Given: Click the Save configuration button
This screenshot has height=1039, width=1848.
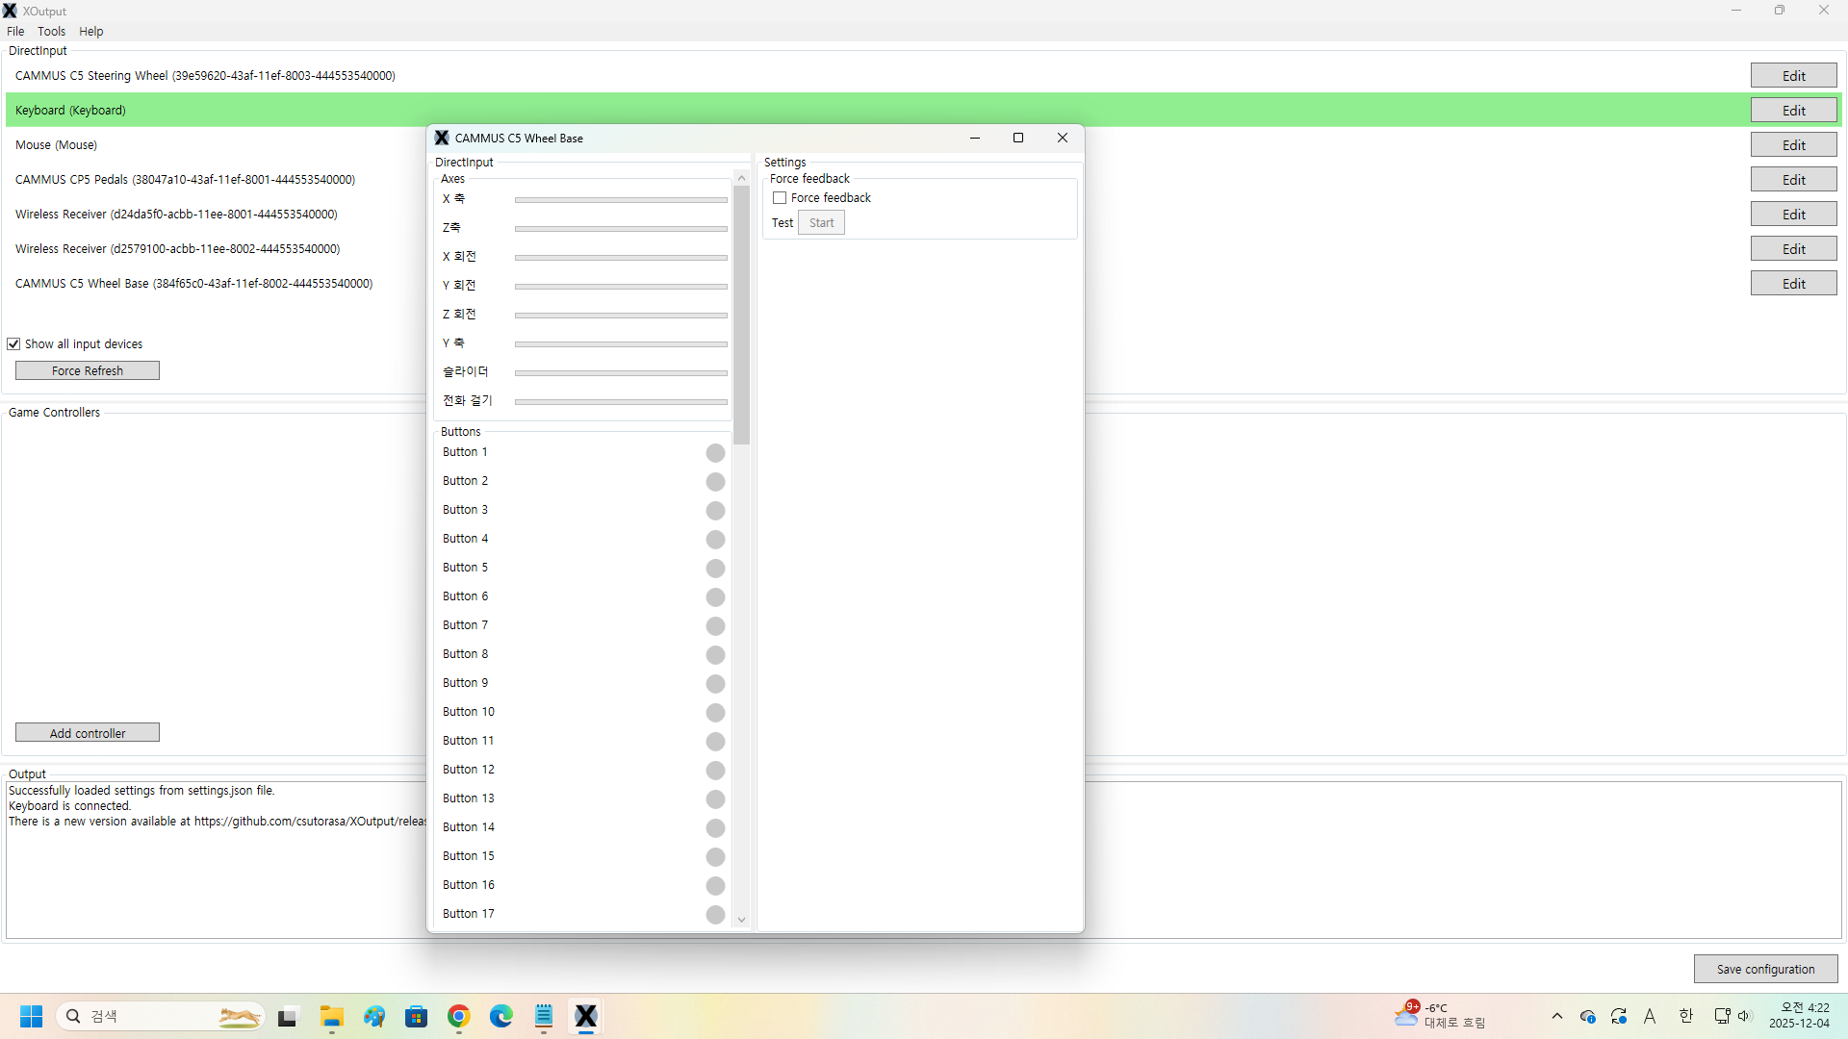Looking at the screenshot, I should (x=1765, y=969).
